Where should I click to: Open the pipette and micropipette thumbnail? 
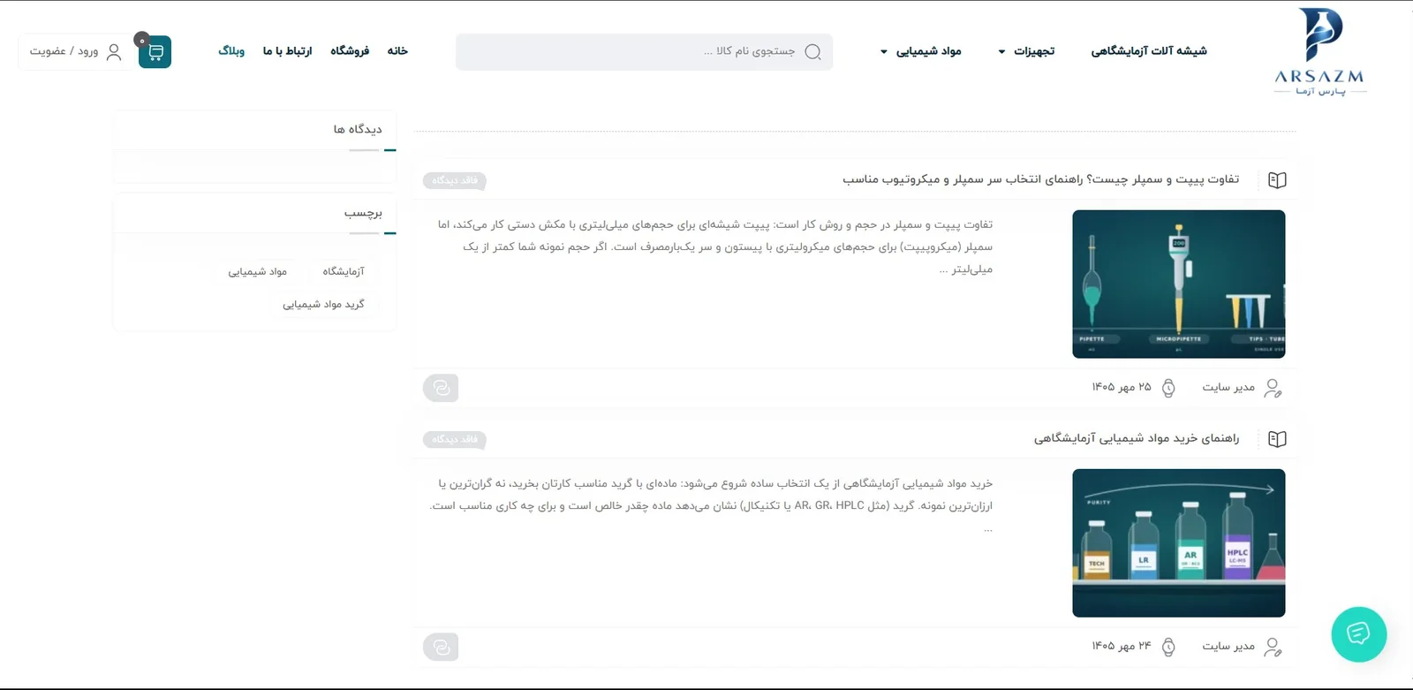1179,284
